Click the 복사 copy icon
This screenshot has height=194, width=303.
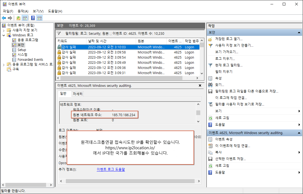[210, 152]
